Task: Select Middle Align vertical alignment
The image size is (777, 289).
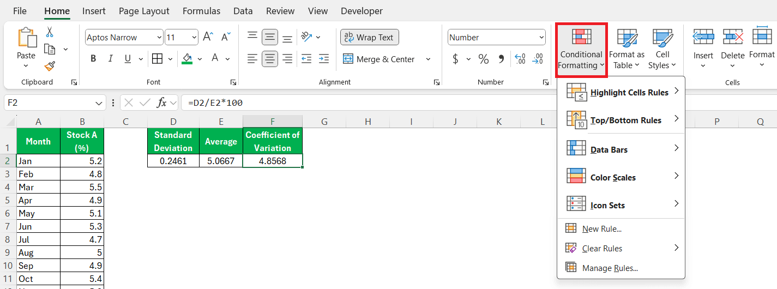Action: pyautogui.click(x=270, y=37)
